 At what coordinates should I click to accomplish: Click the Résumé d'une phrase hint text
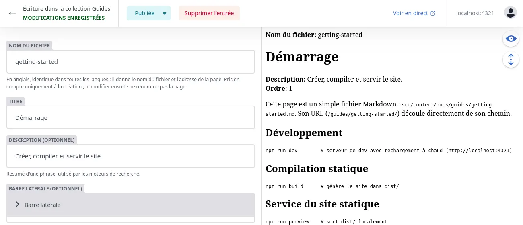(x=73, y=174)
